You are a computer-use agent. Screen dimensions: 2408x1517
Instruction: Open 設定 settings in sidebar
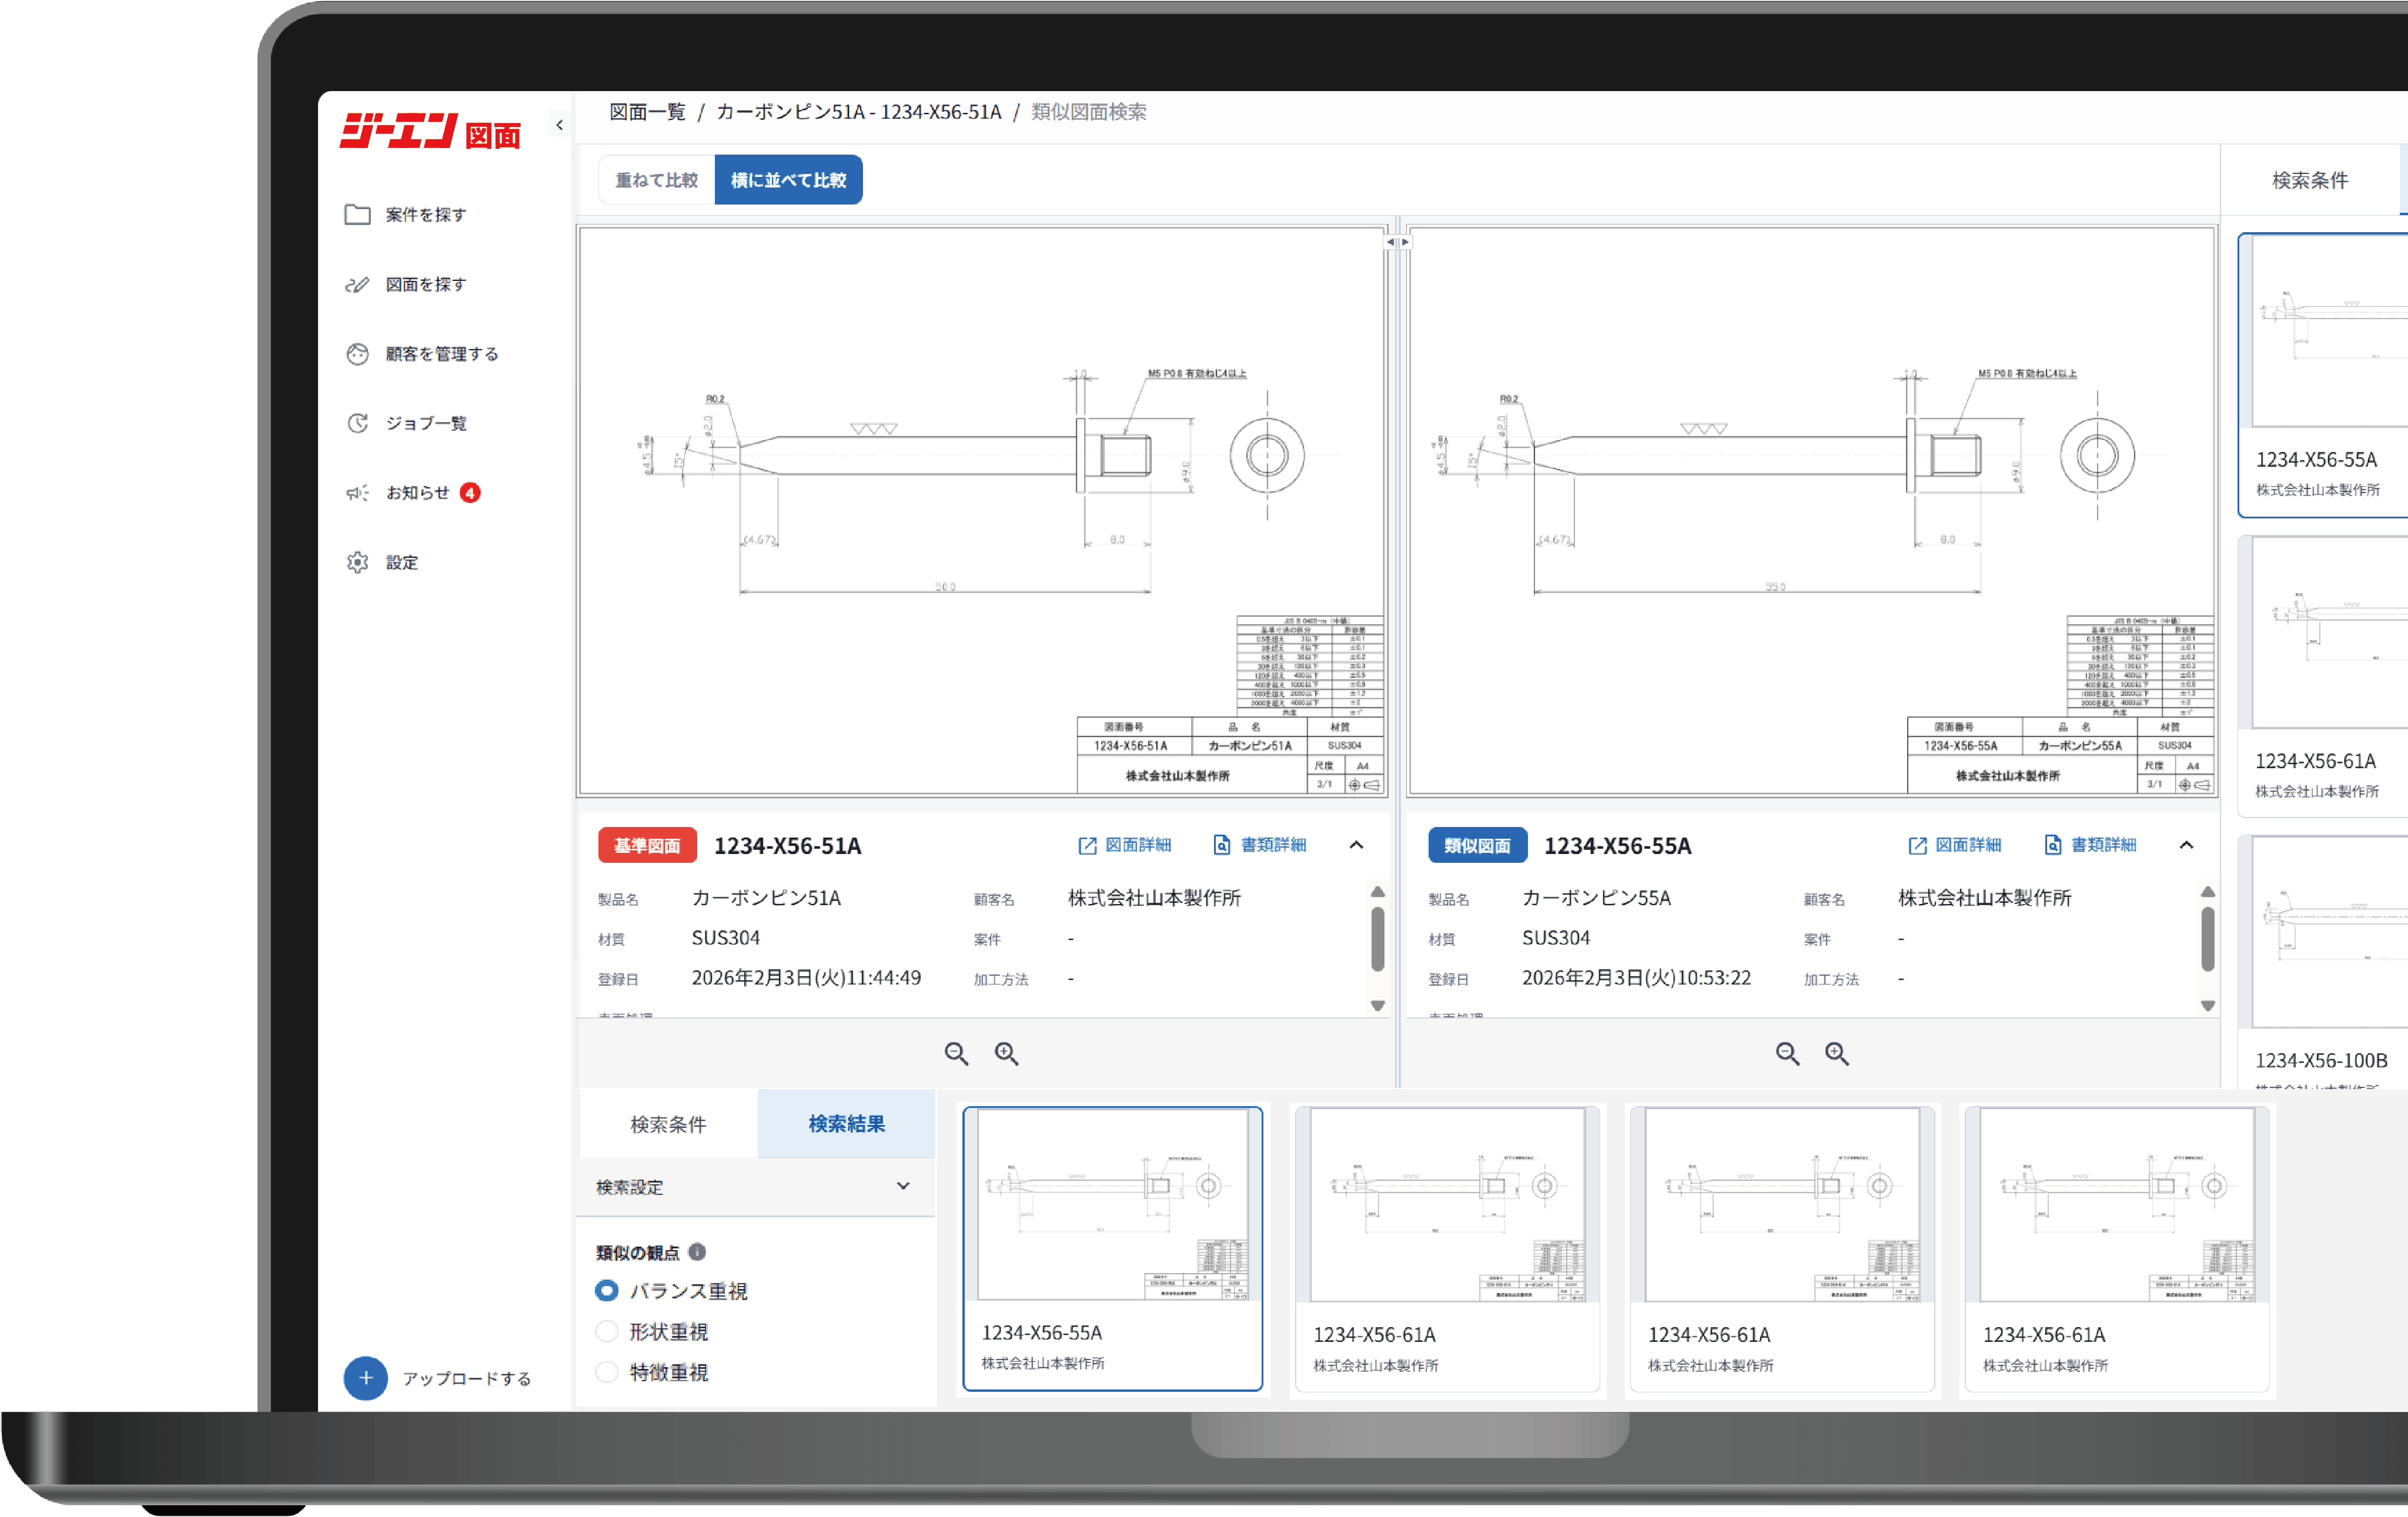401,562
